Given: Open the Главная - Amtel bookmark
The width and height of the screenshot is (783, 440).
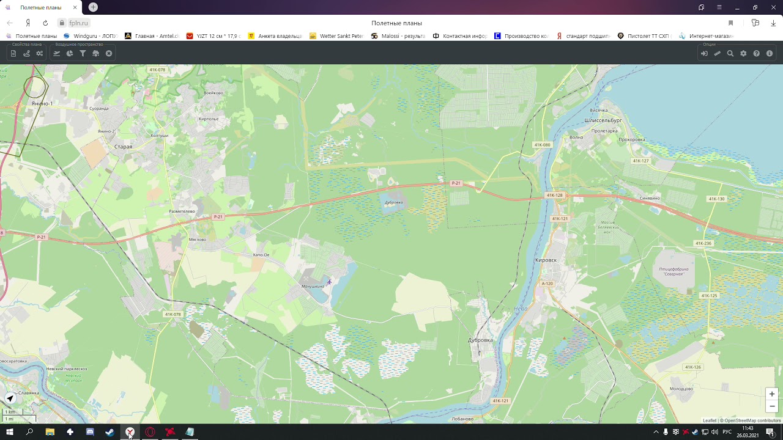Looking at the screenshot, I should coord(152,36).
